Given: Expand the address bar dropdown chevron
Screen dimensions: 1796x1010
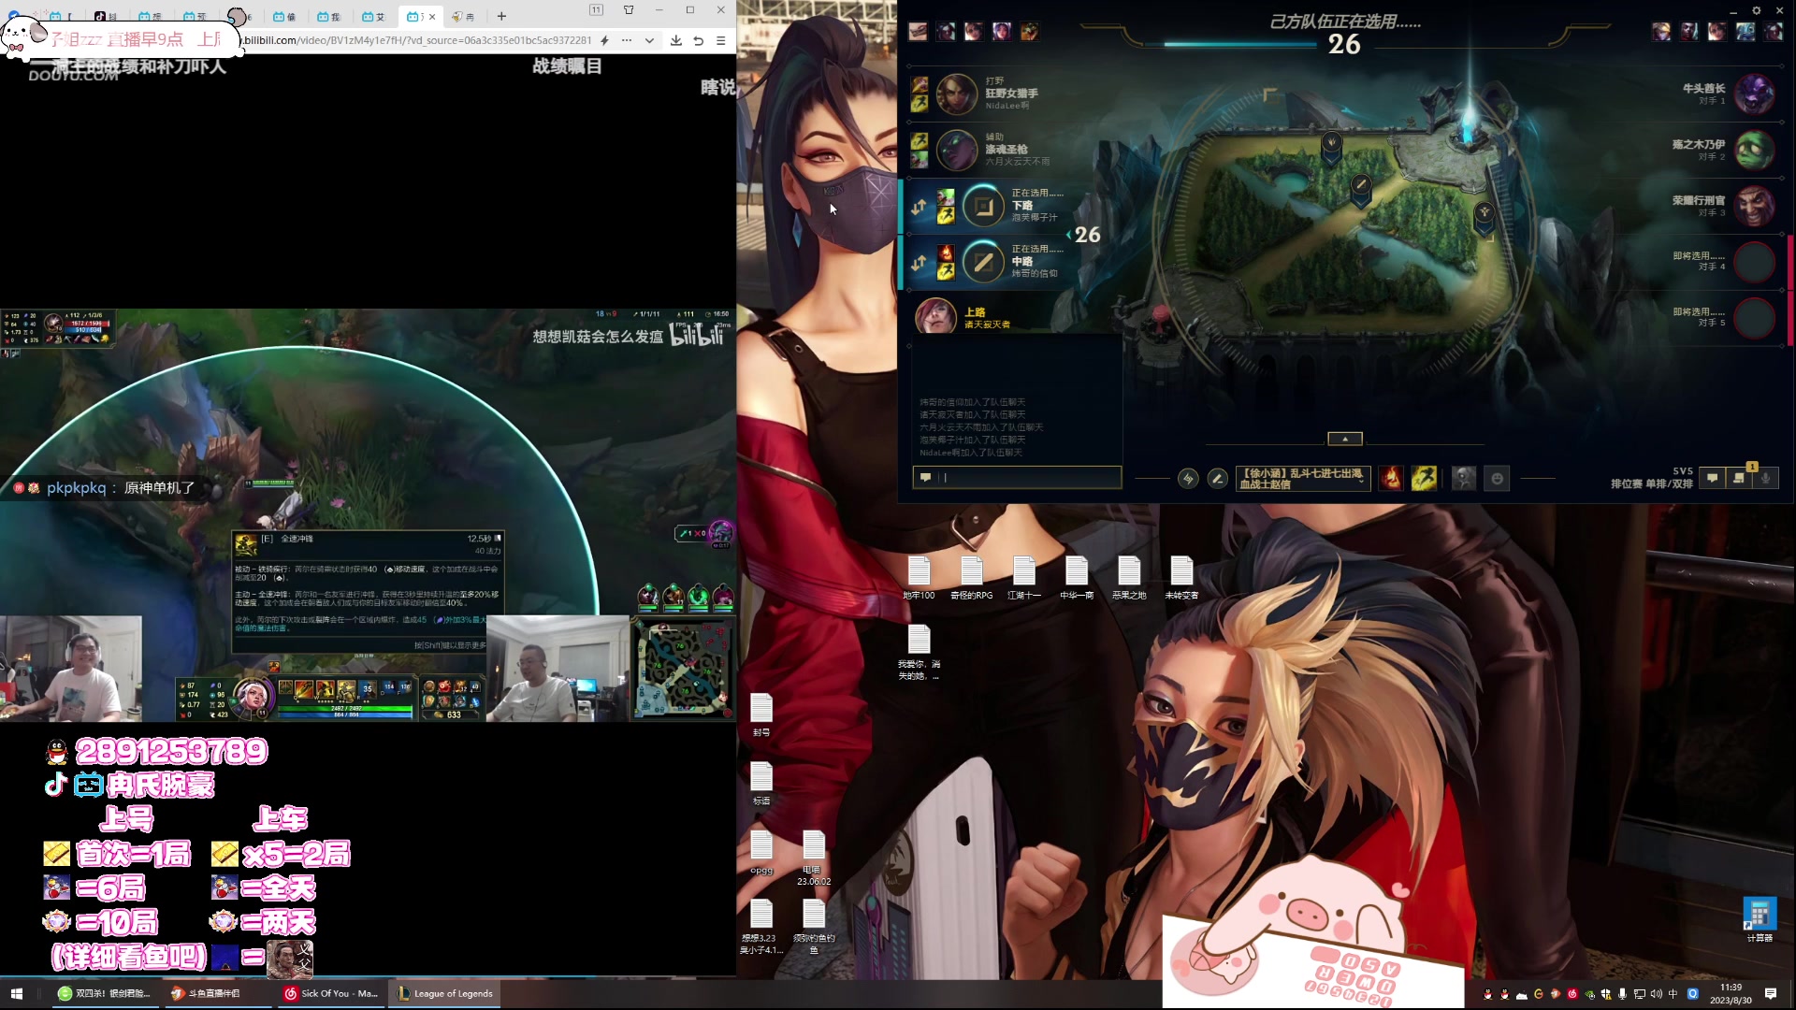Looking at the screenshot, I should pos(649,40).
